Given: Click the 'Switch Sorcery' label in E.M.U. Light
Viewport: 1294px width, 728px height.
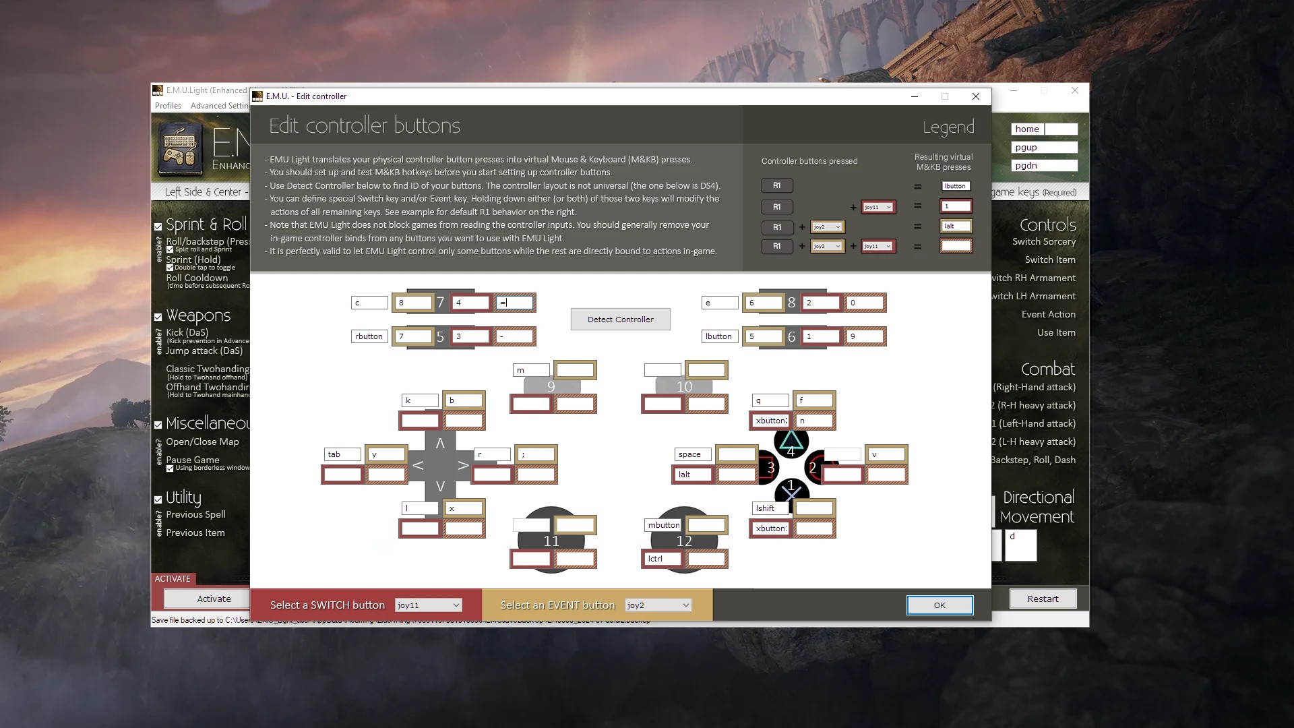Looking at the screenshot, I should pos(1044,241).
